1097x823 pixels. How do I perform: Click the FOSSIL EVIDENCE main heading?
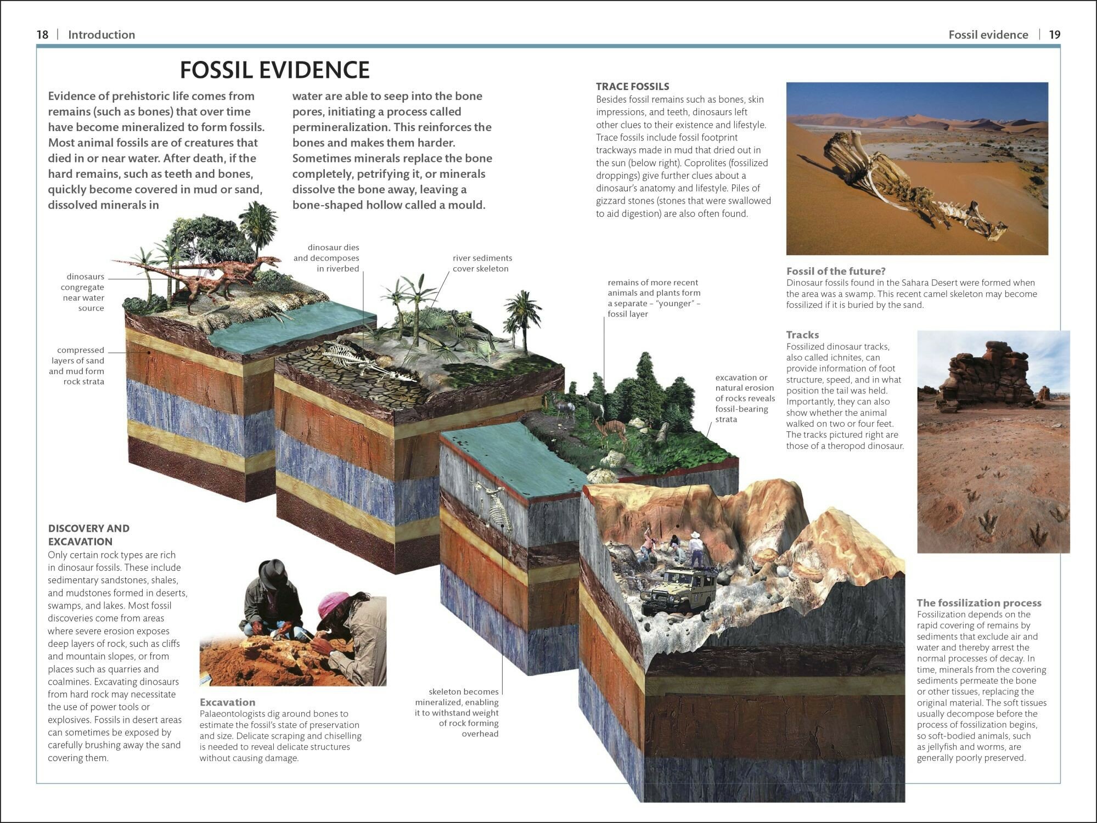274,70
